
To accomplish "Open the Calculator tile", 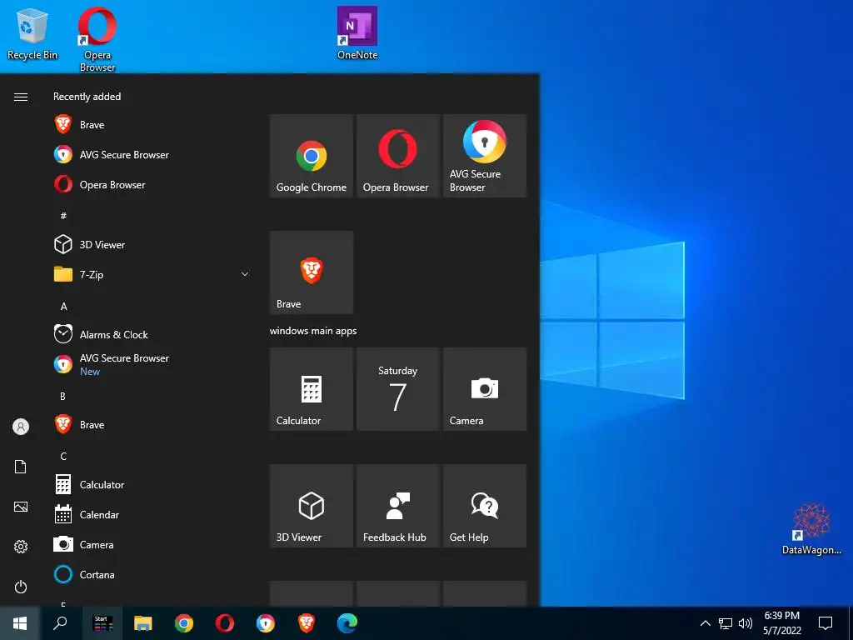I will (x=312, y=389).
